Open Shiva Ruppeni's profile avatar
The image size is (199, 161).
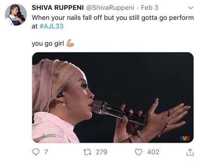[16, 15]
